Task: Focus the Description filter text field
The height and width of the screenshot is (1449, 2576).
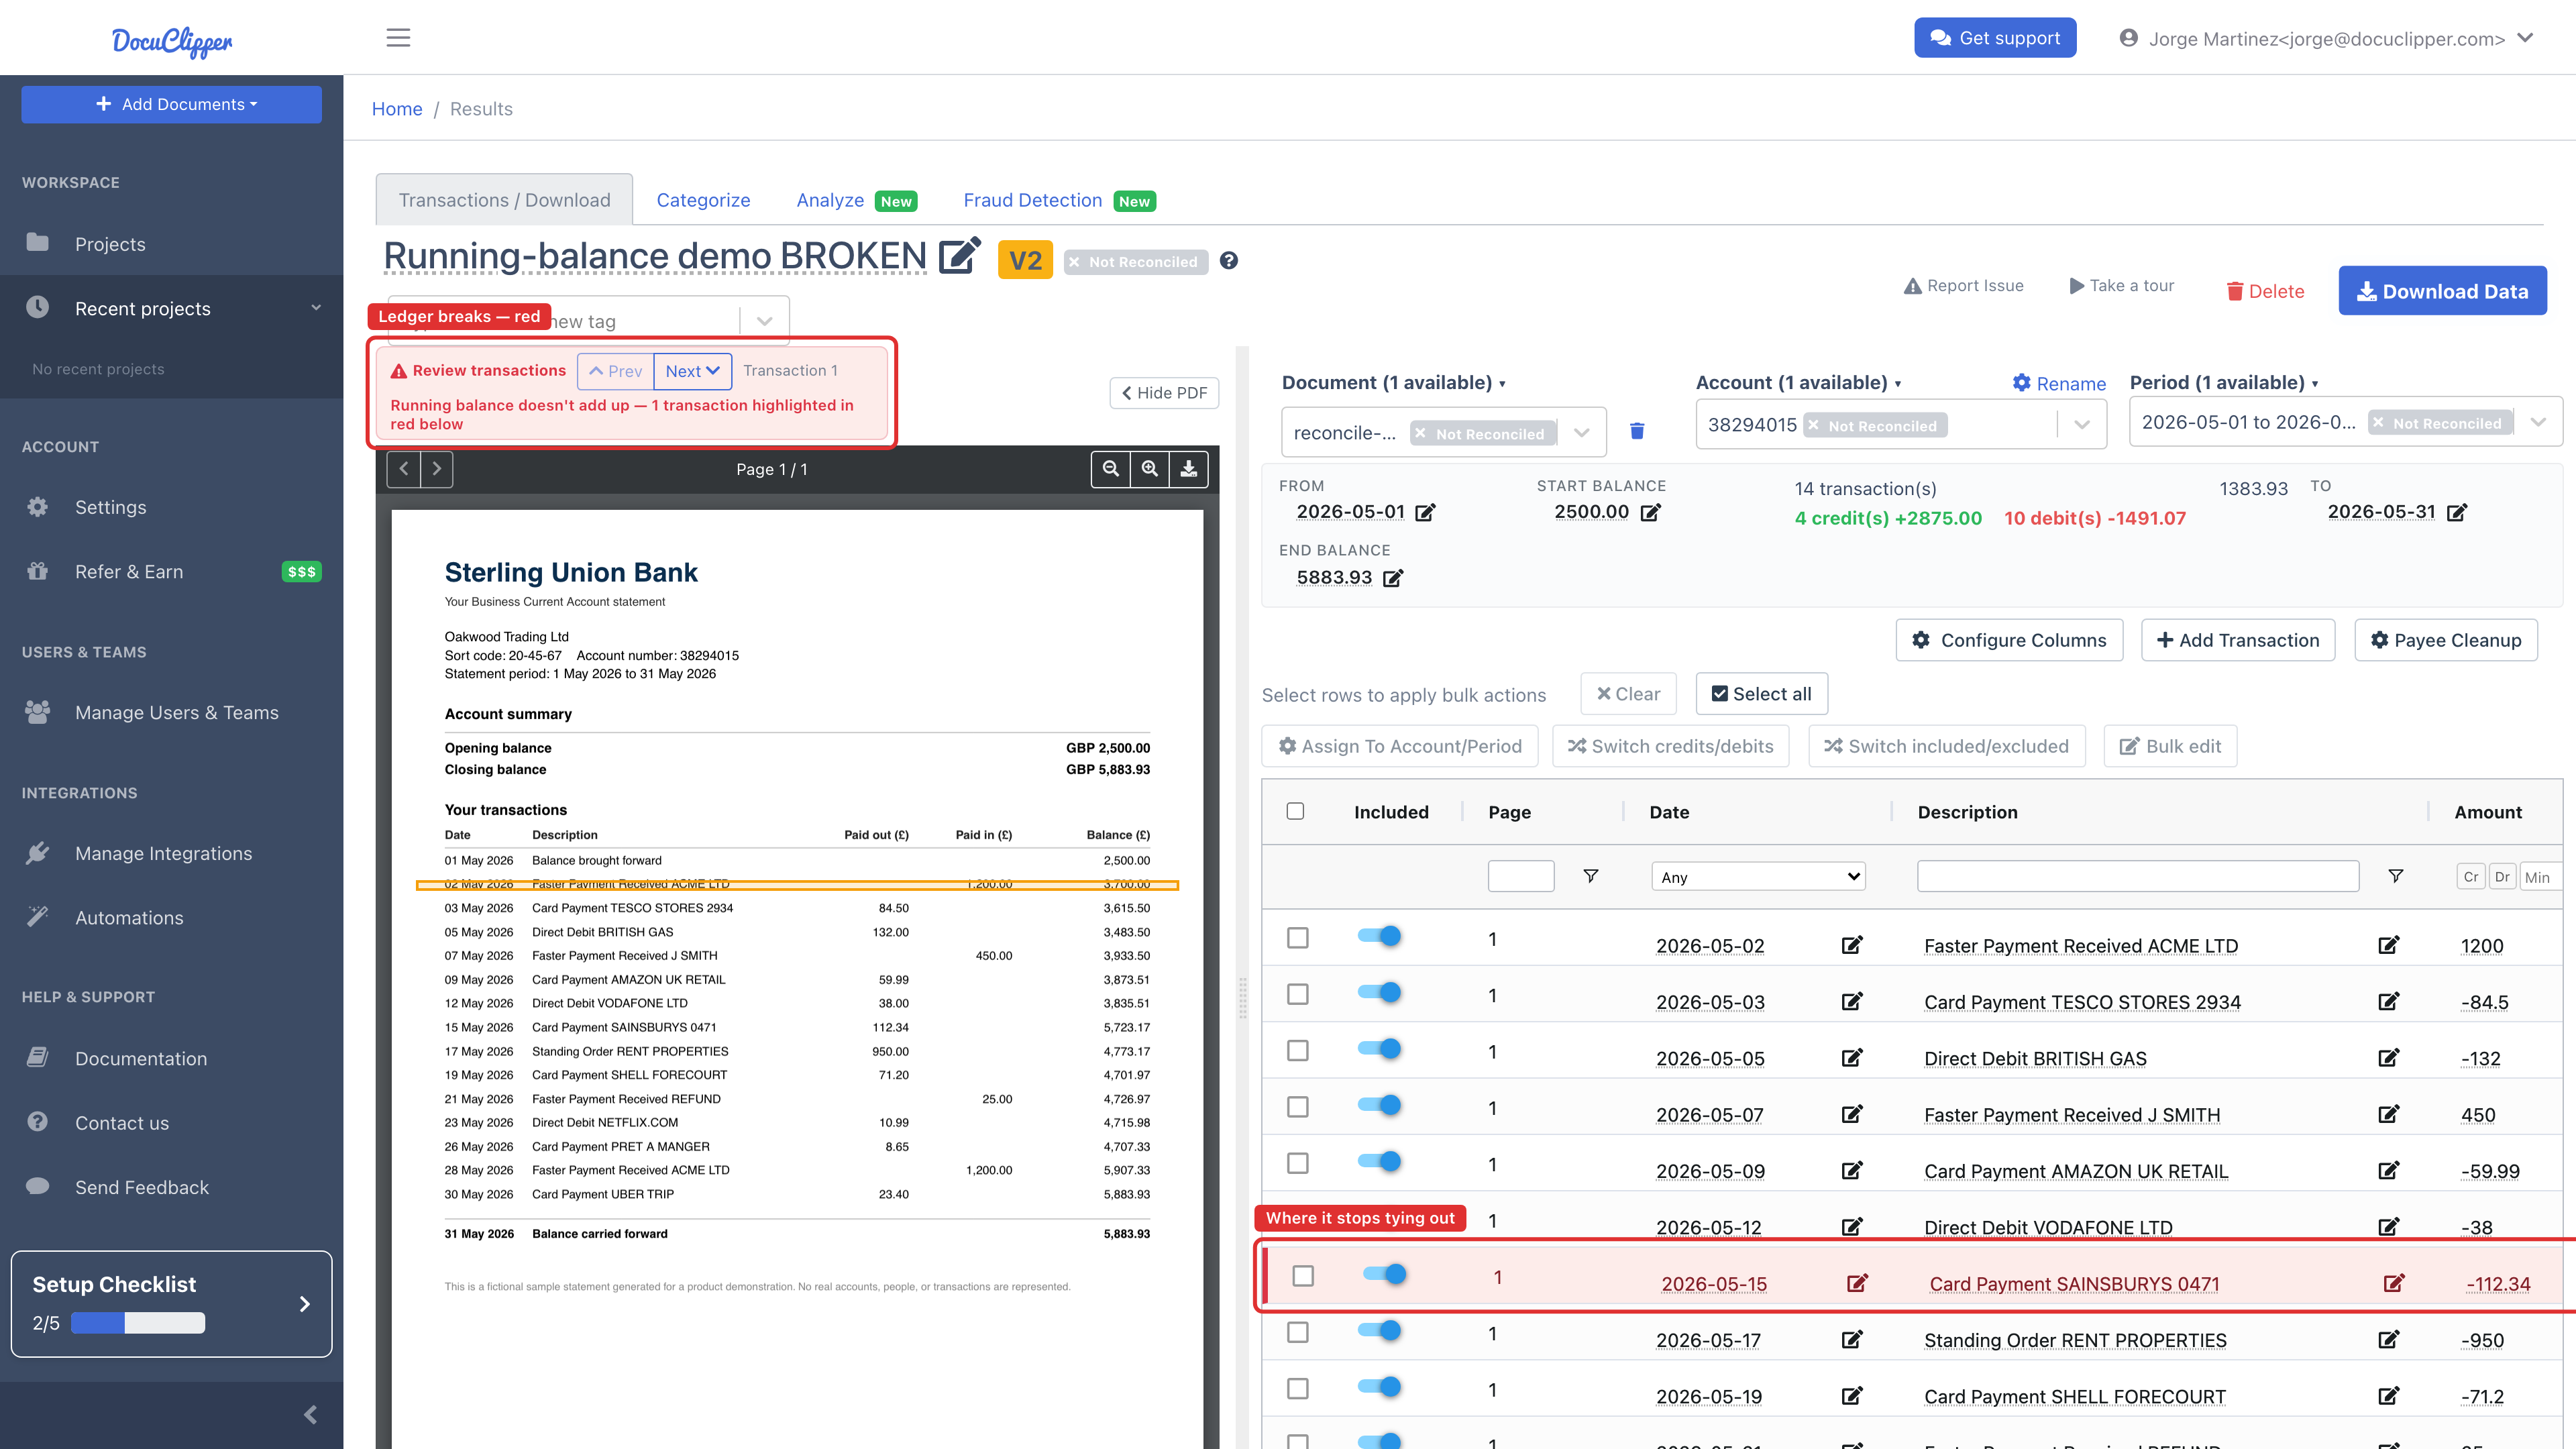Action: pyautogui.click(x=2138, y=876)
